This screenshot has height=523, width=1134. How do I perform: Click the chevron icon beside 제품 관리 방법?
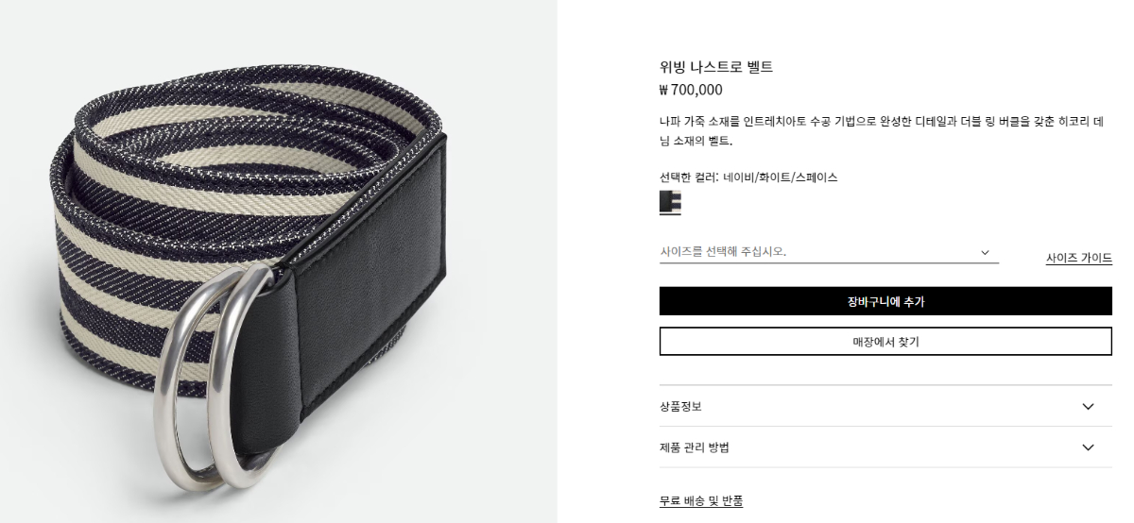click(1088, 447)
